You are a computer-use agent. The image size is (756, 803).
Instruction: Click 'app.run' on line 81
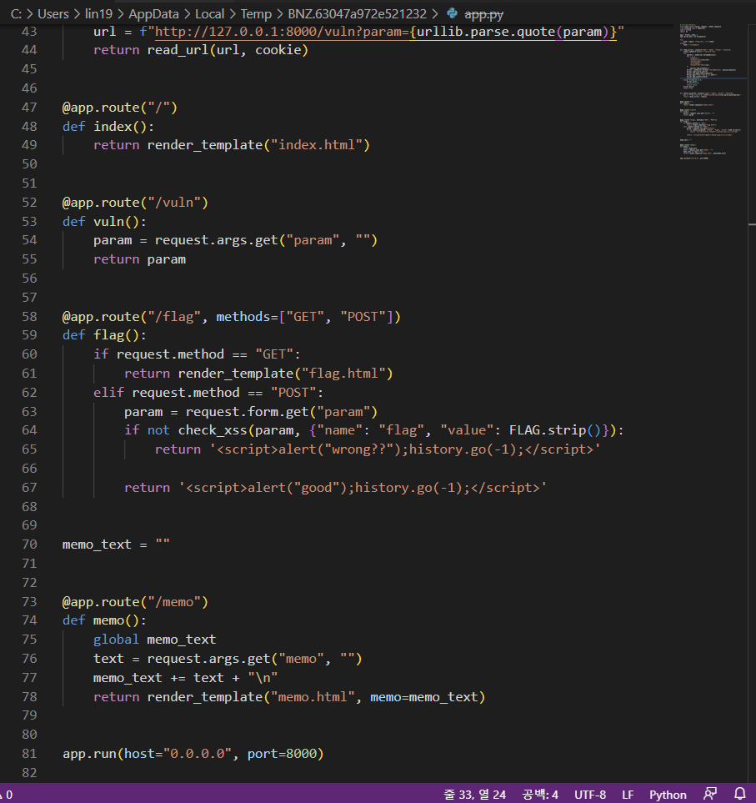pos(89,753)
